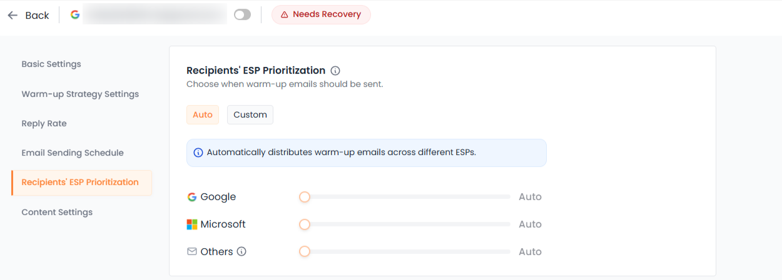Click the Google slider handle
The height and width of the screenshot is (280, 782).
point(305,197)
